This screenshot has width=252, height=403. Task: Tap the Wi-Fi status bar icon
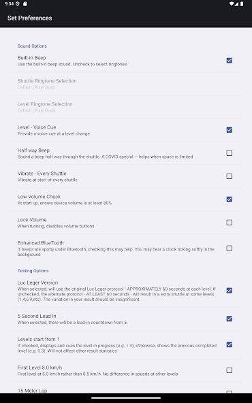[232, 3]
